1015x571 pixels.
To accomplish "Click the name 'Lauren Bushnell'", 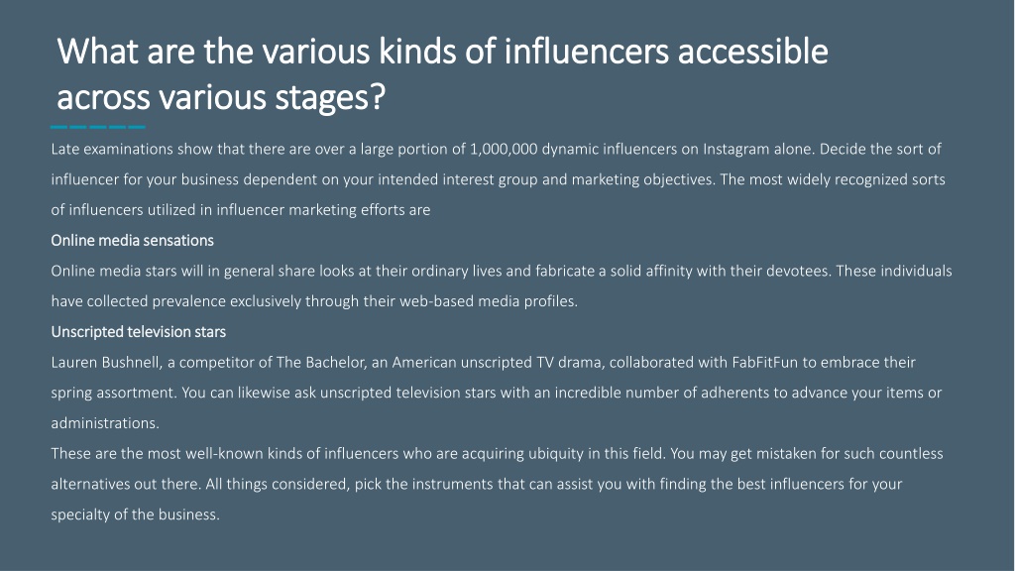I will pyautogui.click(x=105, y=362).
